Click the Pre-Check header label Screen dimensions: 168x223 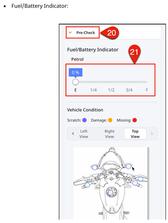[85, 33]
